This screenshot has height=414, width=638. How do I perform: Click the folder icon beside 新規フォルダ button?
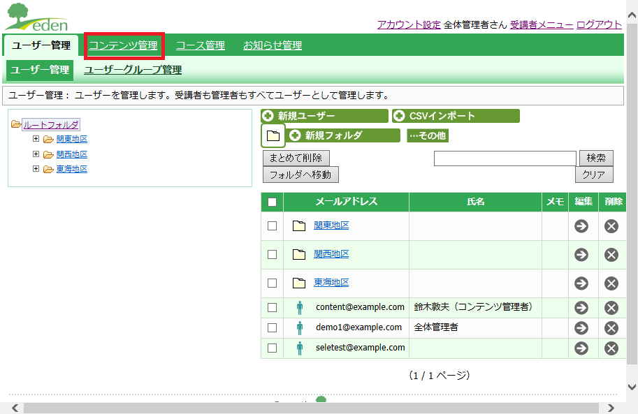coord(273,135)
